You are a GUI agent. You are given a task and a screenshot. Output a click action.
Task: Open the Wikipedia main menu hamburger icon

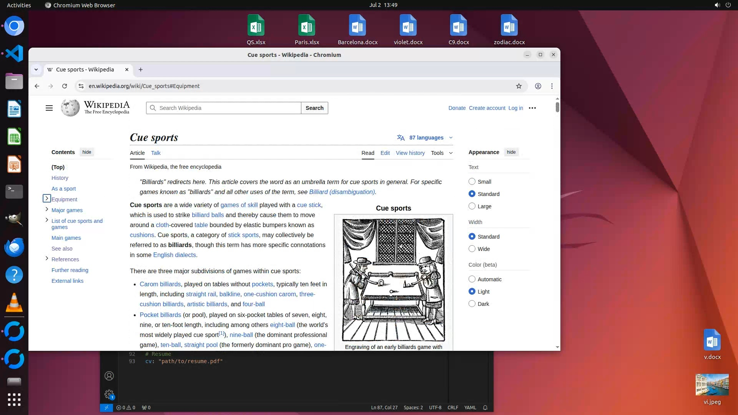click(49, 108)
